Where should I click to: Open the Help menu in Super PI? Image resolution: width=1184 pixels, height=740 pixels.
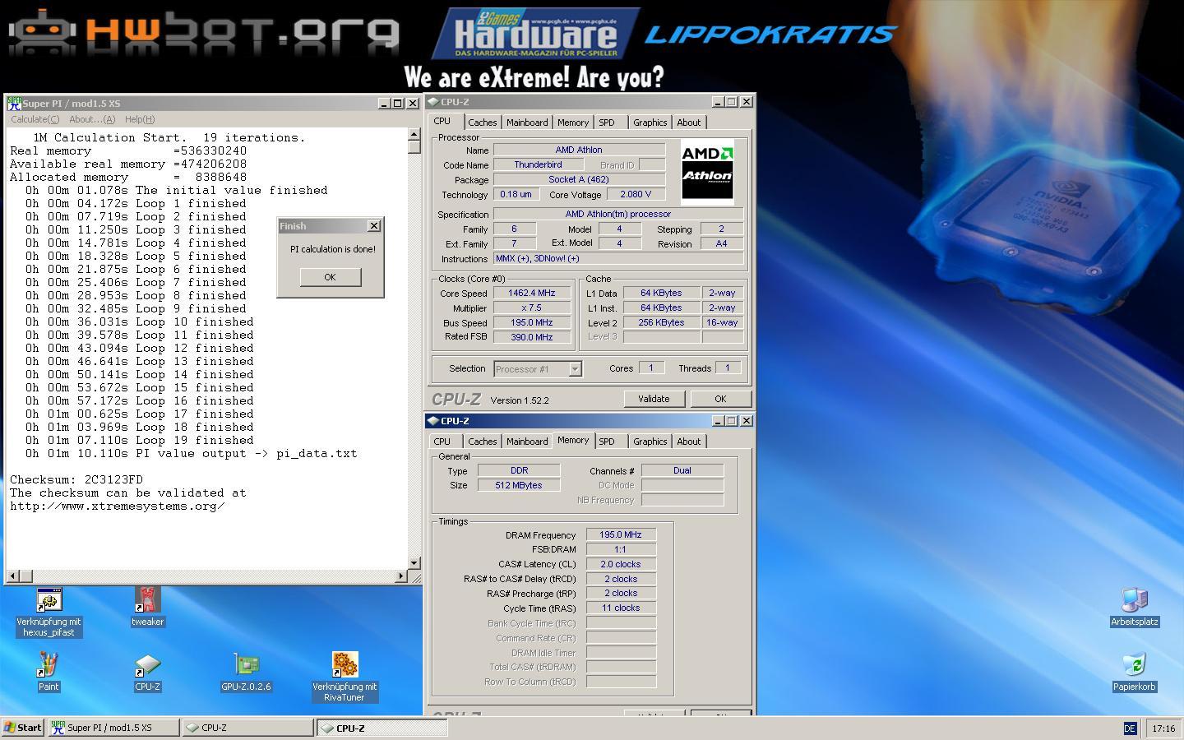click(140, 119)
